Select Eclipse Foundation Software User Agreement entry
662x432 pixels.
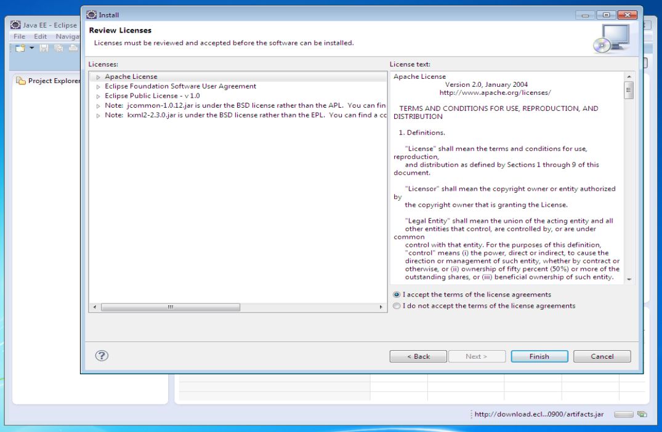click(x=180, y=86)
